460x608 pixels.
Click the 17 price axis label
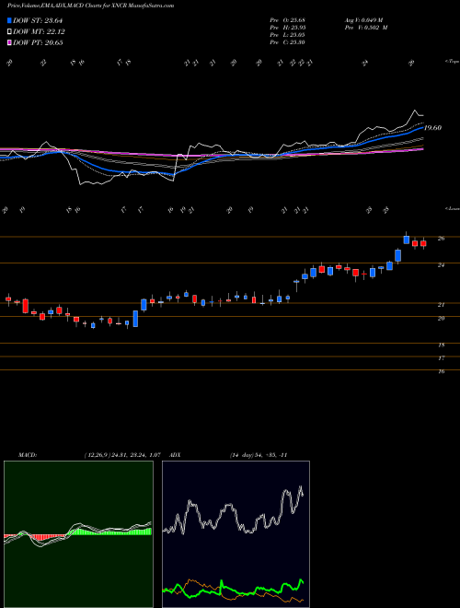(441, 358)
